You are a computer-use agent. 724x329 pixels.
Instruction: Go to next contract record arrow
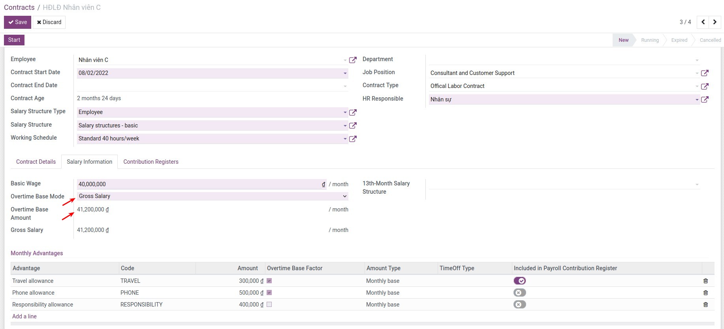tap(715, 22)
